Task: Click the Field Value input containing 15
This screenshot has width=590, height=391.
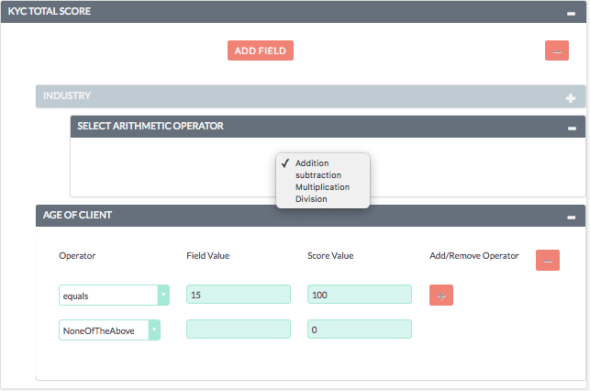Action: click(239, 295)
